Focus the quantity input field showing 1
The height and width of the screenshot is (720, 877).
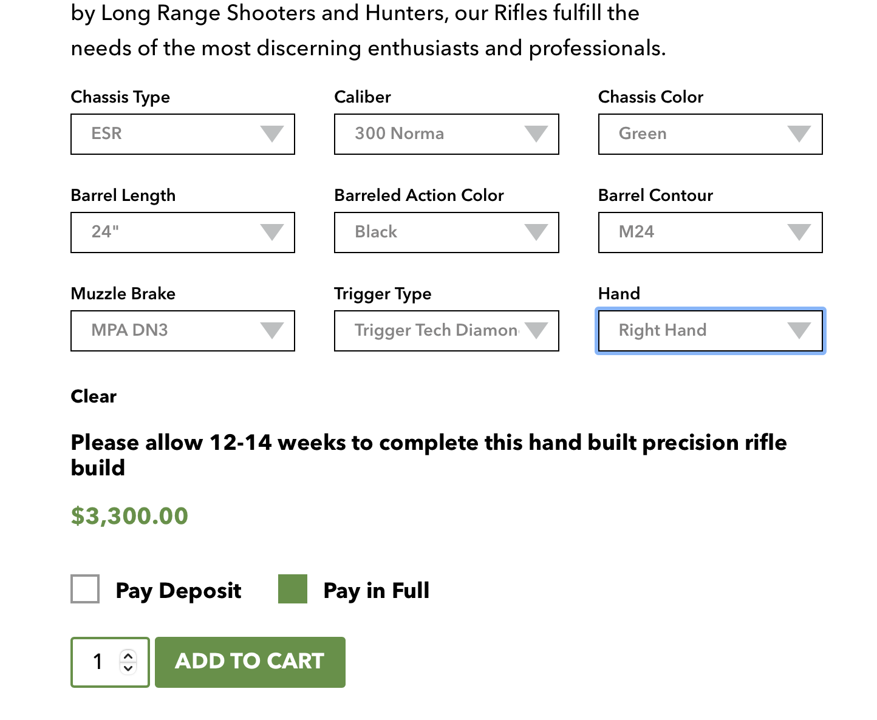pos(110,662)
